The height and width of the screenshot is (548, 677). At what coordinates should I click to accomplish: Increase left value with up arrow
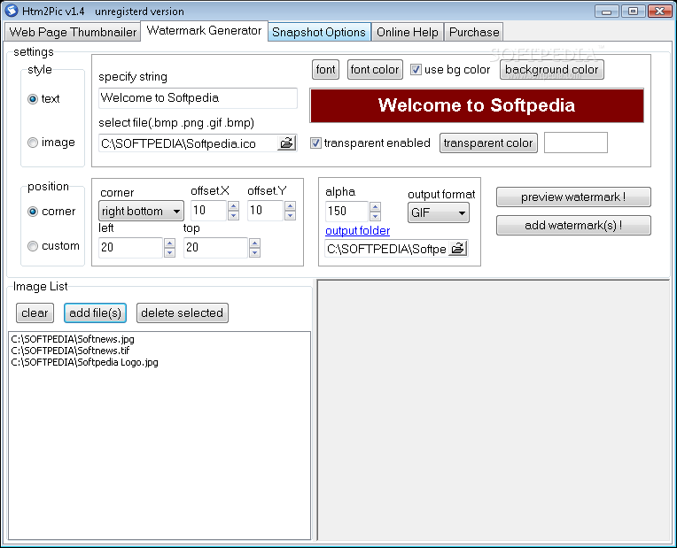169,243
